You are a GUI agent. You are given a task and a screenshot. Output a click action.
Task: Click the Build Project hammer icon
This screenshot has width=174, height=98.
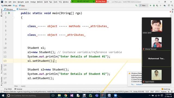[x=136, y=5]
